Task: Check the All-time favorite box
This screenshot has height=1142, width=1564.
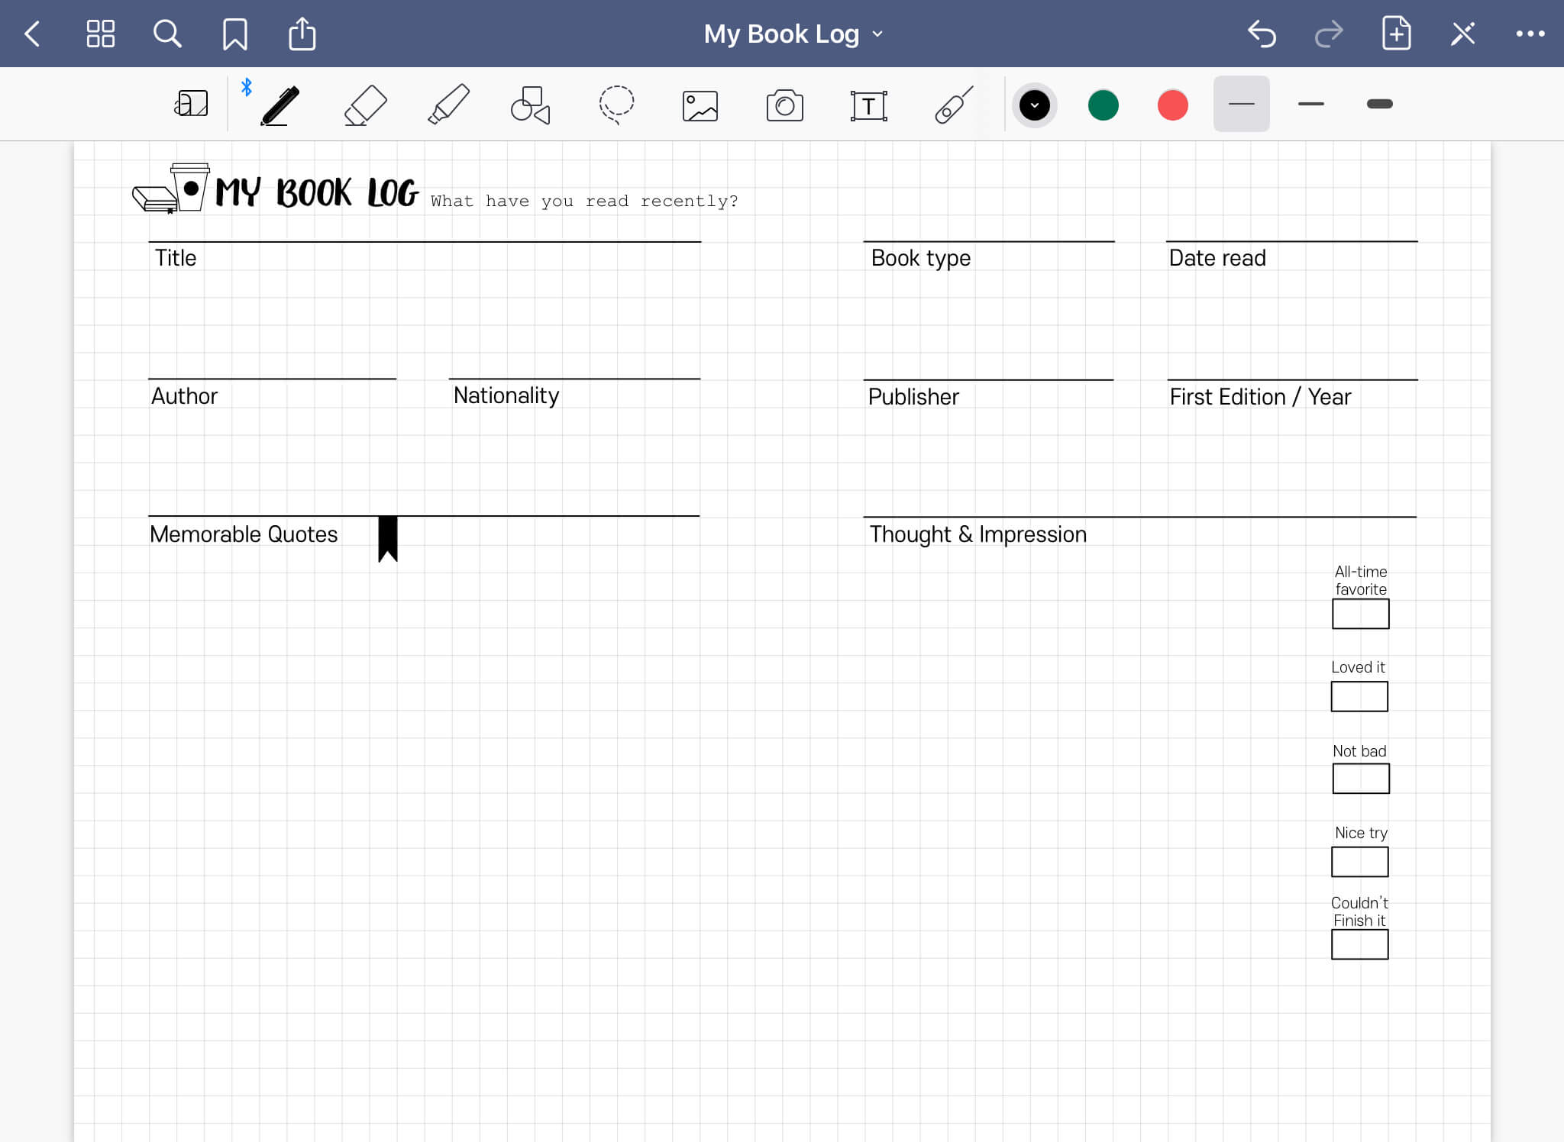Action: [1360, 614]
